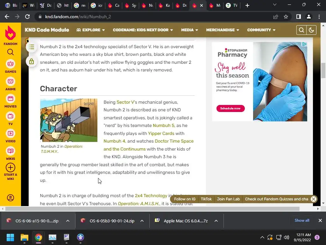Viewport: 326px width, 245px height.
Task: Expand the EXPLORE dropdown menu
Action: tap(91, 30)
